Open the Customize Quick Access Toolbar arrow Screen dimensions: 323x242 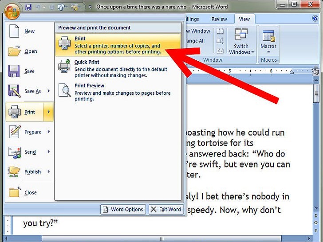(x=90, y=7)
